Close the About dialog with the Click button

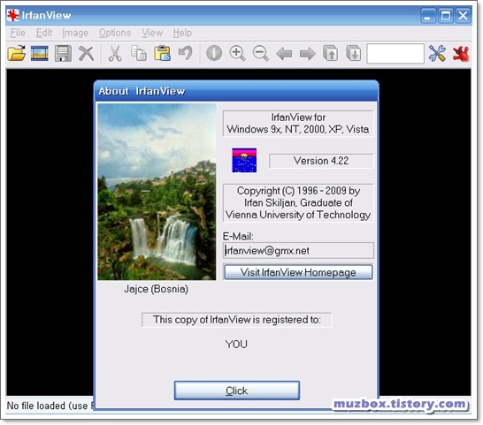pyautogui.click(x=236, y=391)
